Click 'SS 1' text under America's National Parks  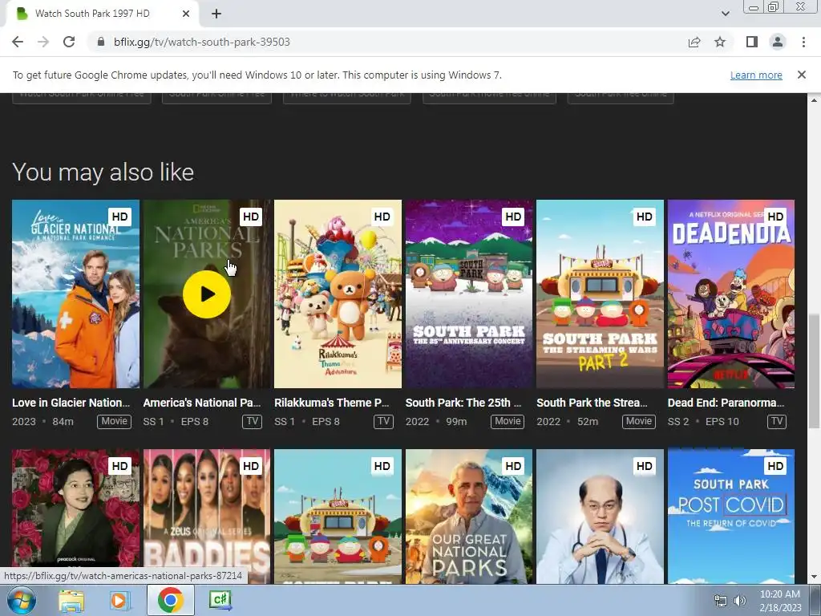[153, 422]
